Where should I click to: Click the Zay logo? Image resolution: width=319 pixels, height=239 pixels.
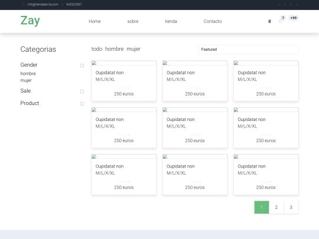point(30,21)
